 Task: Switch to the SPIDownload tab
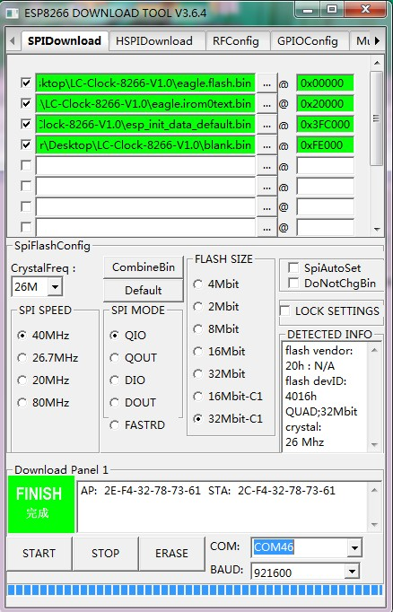(65, 40)
